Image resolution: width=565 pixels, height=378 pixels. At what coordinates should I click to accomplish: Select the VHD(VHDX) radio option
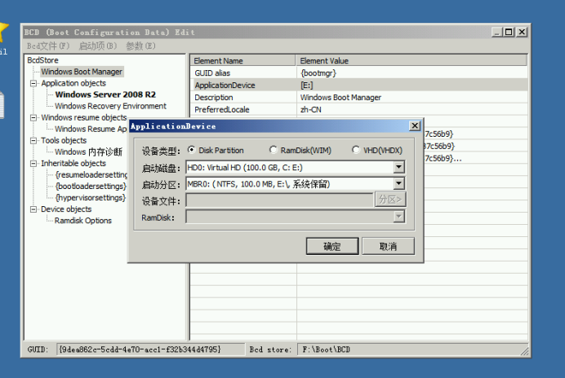356,150
